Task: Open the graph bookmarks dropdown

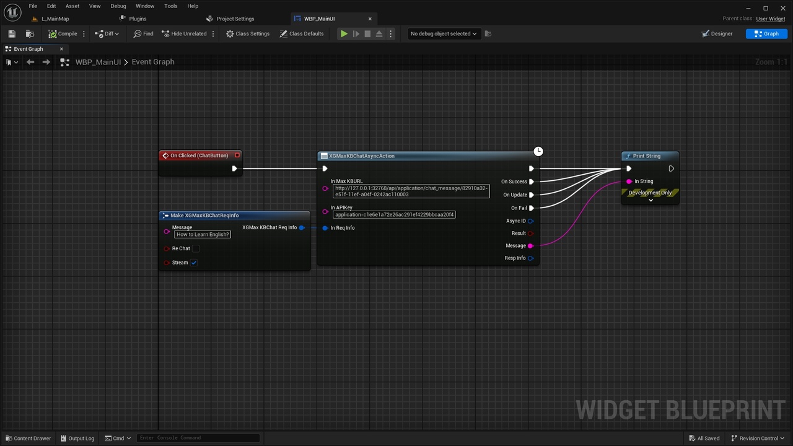Action: pyautogui.click(x=11, y=62)
